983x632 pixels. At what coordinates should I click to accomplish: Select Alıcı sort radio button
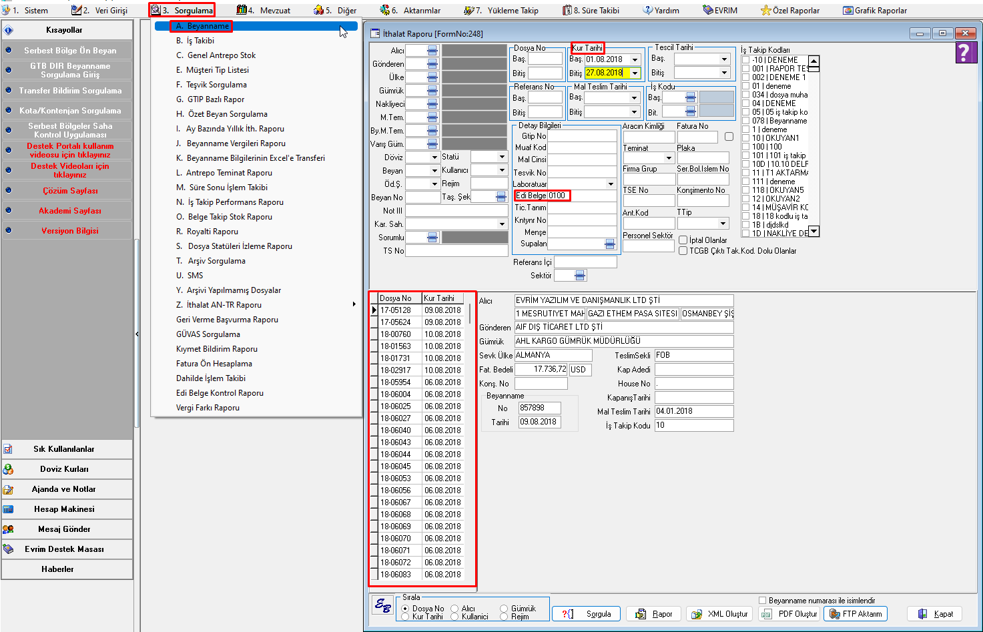coord(454,609)
